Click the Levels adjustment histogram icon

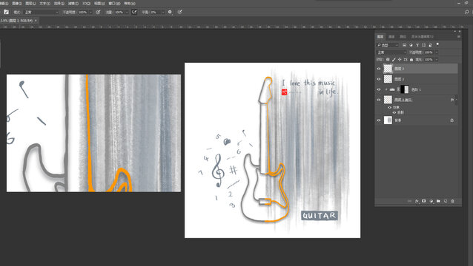click(x=392, y=89)
